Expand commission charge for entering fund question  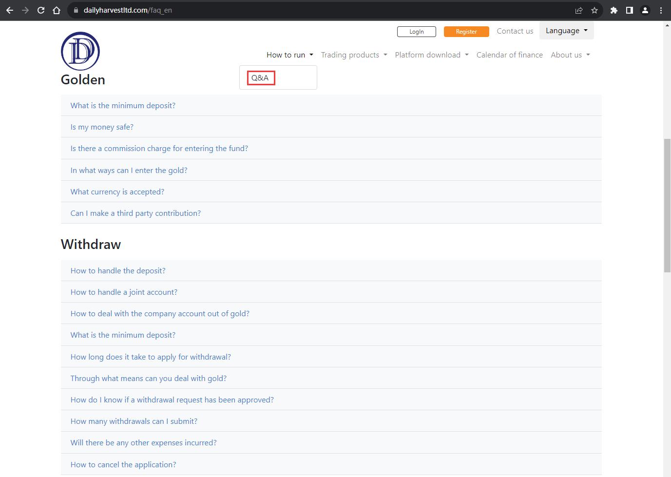331,148
